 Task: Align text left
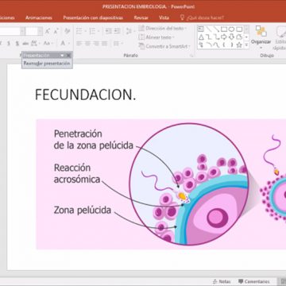point(79,43)
